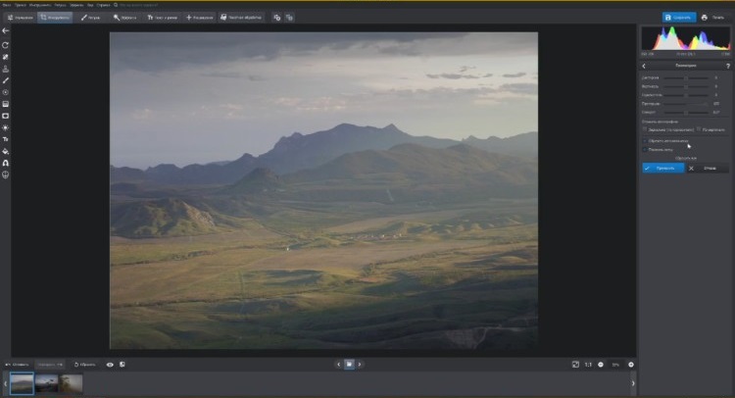The width and height of the screenshot is (735, 398).
Task: Toggle the show grid checkbox
Action: 645,149
